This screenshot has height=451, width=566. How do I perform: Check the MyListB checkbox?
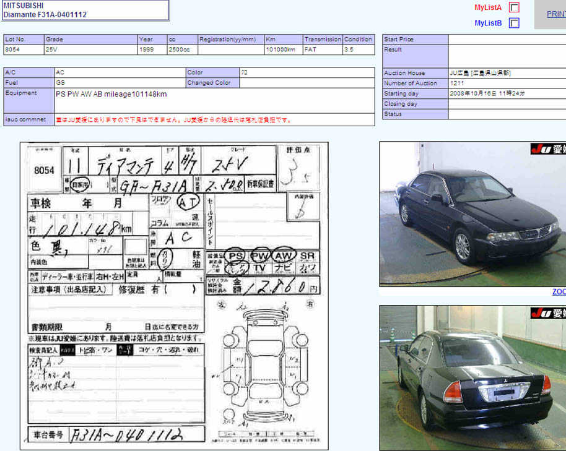pyautogui.click(x=514, y=23)
